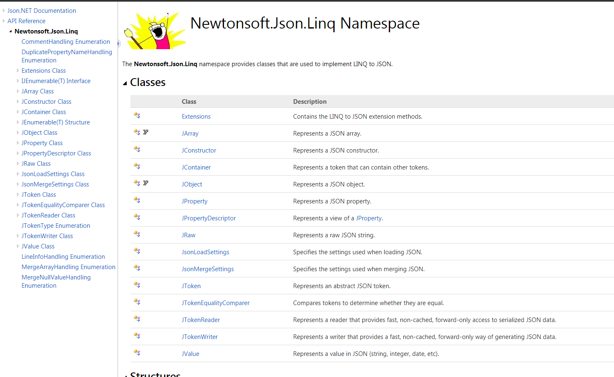Follow the JProperty link in JPropertyDescriptor's description
Viewport: 614px width, 377px height.
click(x=368, y=218)
